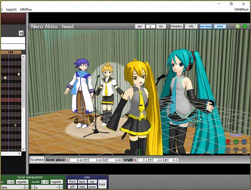Click the 'Neru Akita : head' title text
This screenshot has width=251, height=190.
(x=52, y=27)
